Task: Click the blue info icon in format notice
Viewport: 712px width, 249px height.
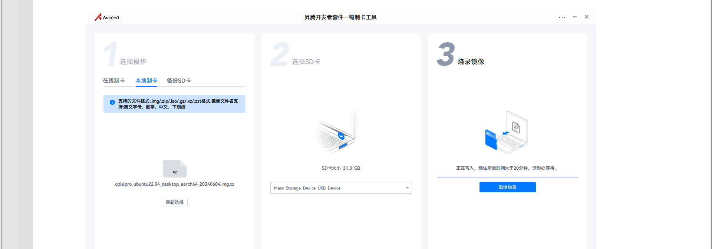Action: 112,102
